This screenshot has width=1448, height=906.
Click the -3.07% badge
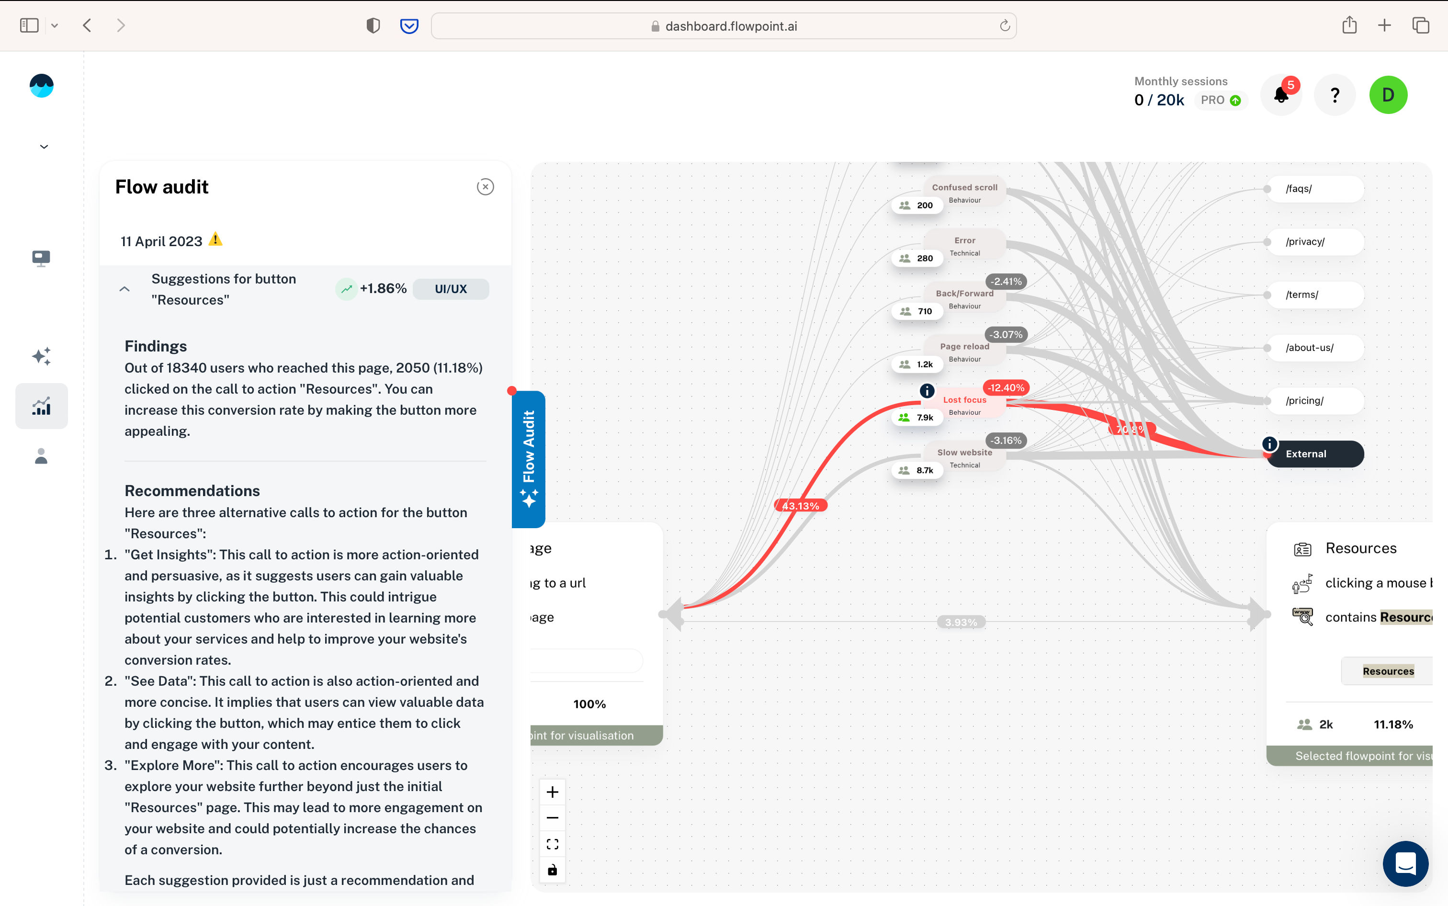click(x=1006, y=334)
